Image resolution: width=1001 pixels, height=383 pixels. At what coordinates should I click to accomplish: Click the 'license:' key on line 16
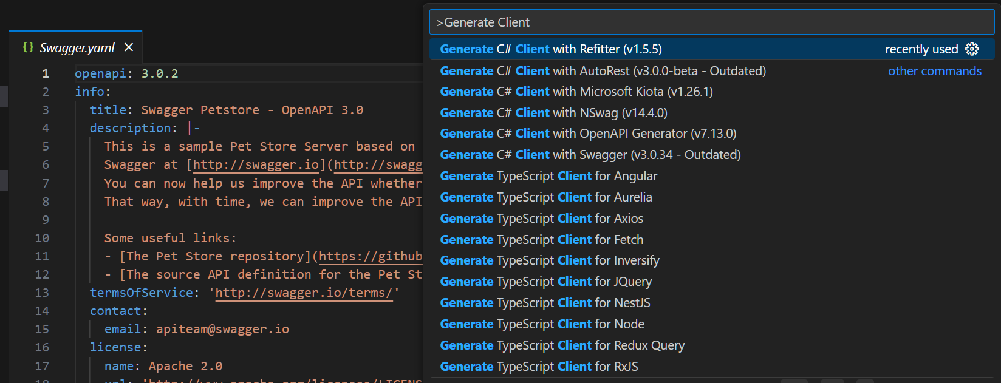118,347
